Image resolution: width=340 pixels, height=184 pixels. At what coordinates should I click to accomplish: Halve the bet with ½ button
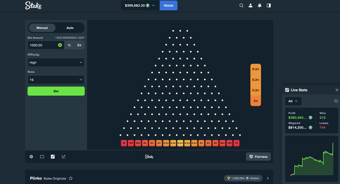tap(69, 45)
